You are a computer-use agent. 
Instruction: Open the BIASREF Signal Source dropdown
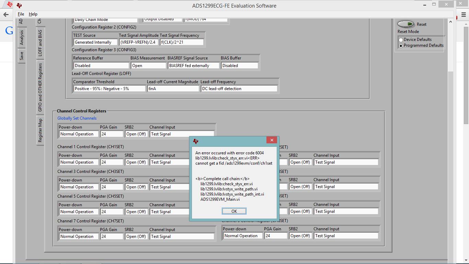click(194, 65)
